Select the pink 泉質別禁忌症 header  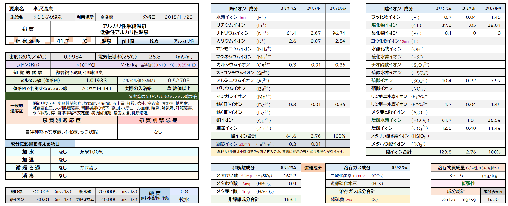(158, 120)
